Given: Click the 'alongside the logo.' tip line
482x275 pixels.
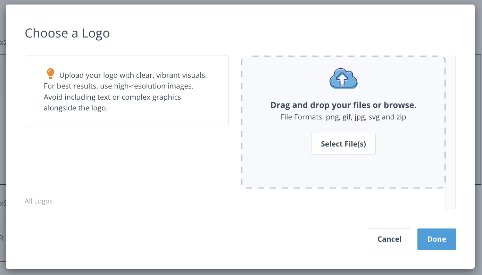Looking at the screenshot, I should click(x=76, y=108).
